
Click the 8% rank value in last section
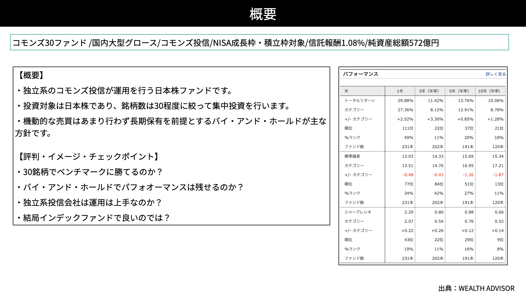pyautogui.click(x=500, y=249)
